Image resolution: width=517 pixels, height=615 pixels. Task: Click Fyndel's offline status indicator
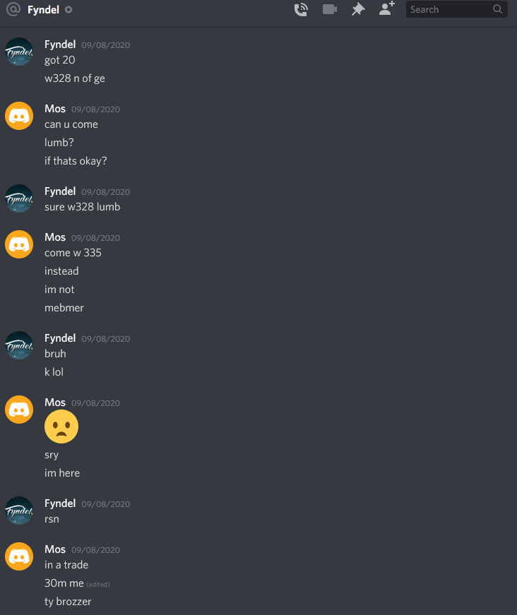click(x=69, y=9)
